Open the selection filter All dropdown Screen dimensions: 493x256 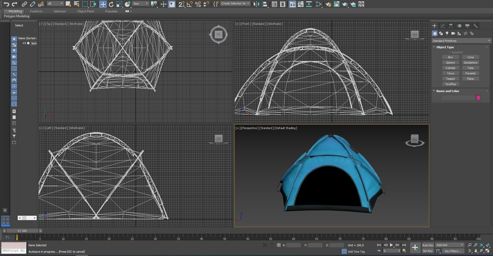point(55,4)
